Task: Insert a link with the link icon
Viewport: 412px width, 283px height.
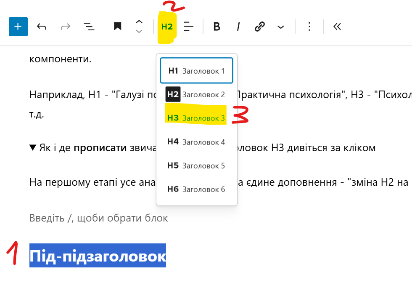Action: (x=260, y=27)
